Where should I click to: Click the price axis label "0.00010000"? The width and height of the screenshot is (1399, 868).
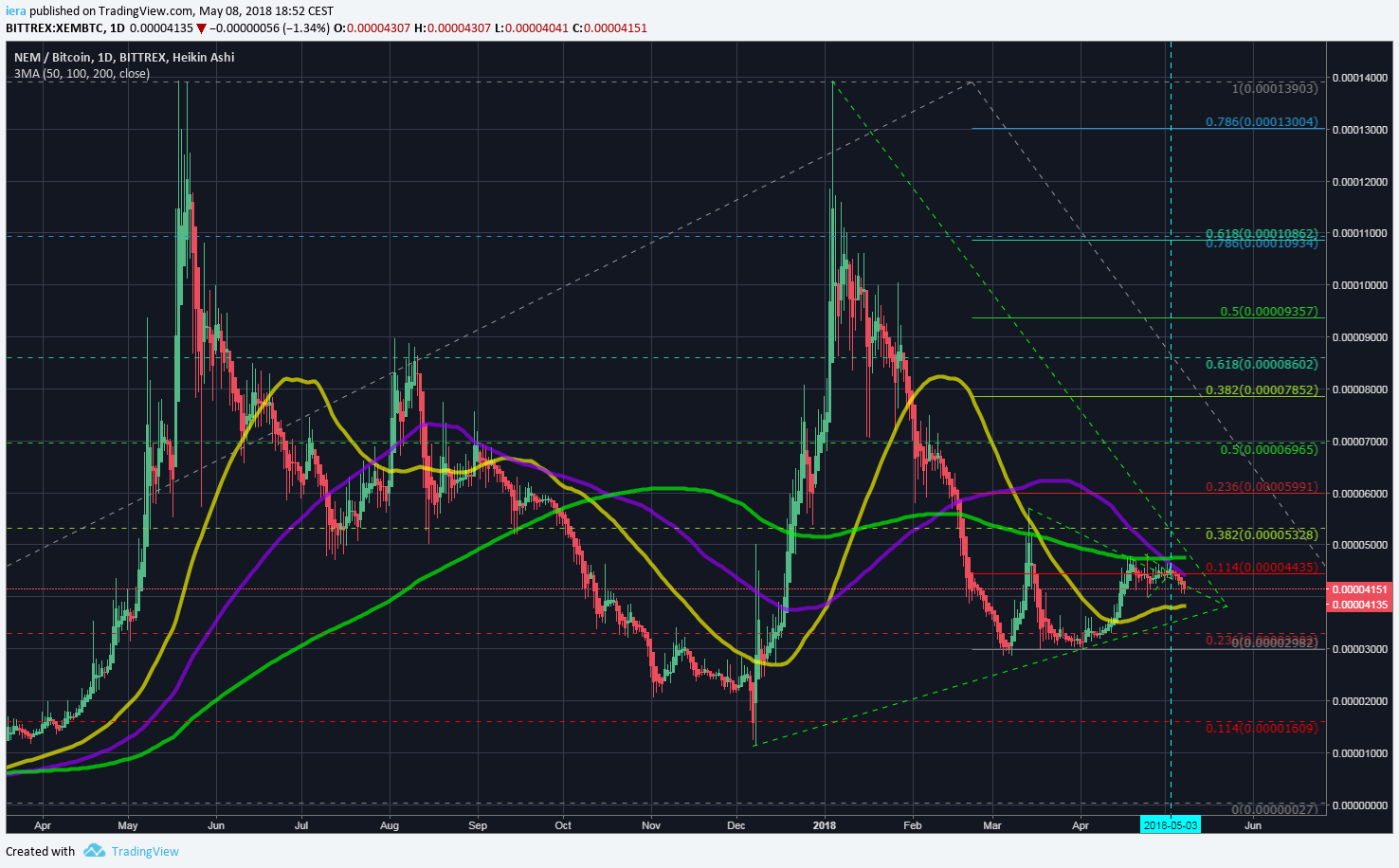pyautogui.click(x=1359, y=285)
